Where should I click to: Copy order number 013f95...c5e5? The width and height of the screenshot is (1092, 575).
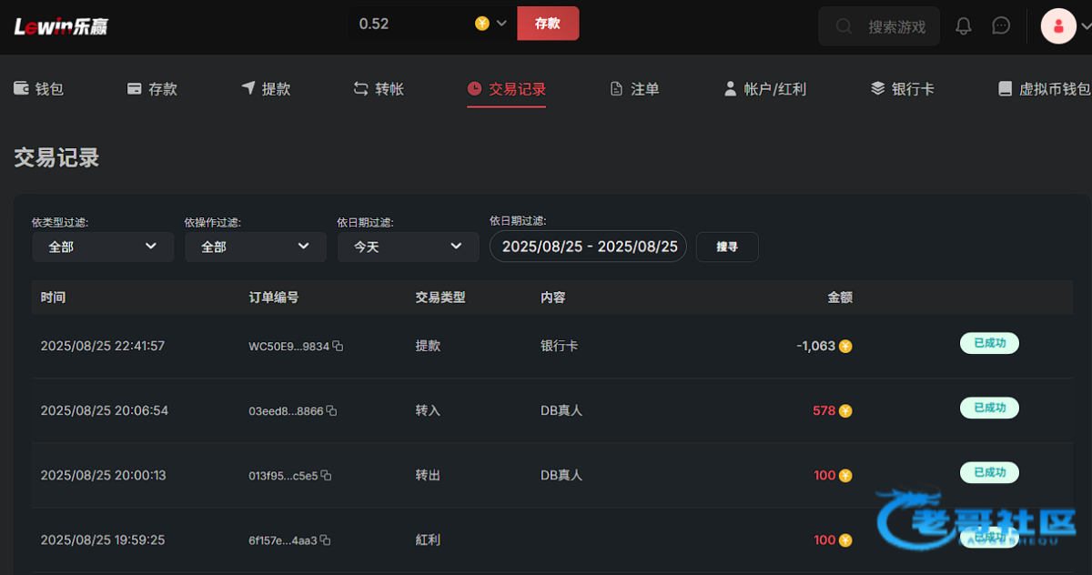point(326,476)
